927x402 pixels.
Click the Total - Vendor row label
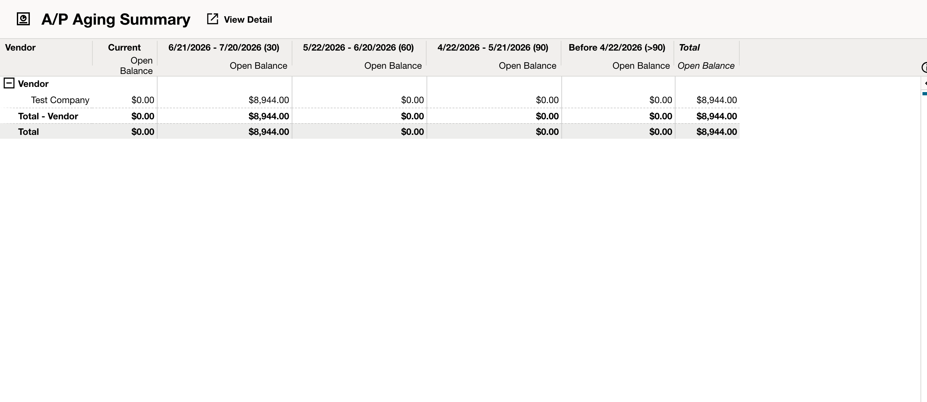pyautogui.click(x=48, y=116)
